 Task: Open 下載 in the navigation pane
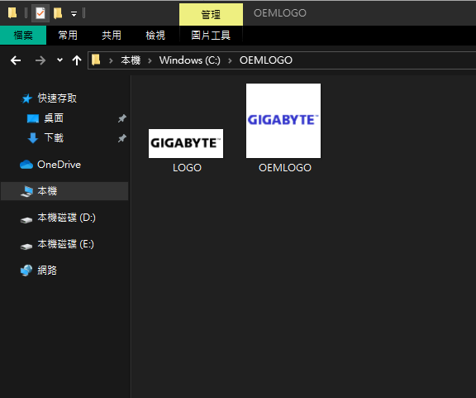click(x=54, y=137)
